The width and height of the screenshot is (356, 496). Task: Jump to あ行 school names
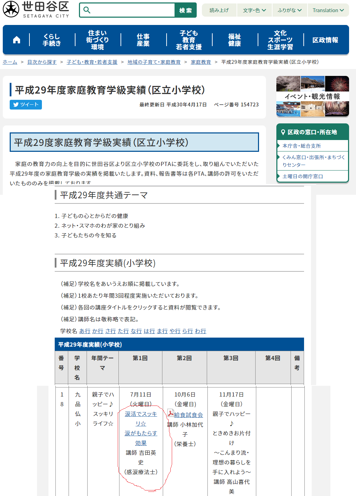pyautogui.click(x=85, y=331)
